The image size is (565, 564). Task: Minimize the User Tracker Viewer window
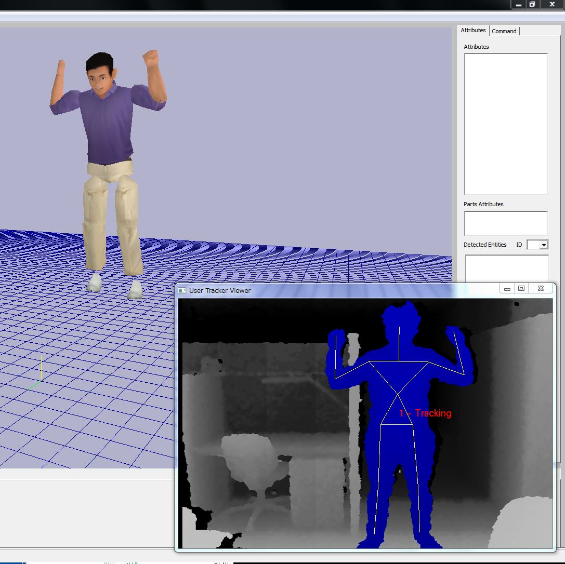(x=507, y=289)
